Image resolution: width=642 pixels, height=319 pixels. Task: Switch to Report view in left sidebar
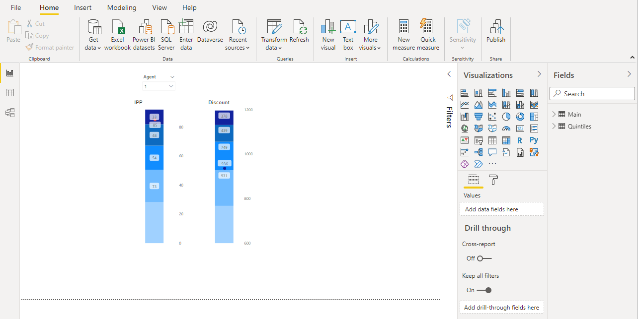coord(10,73)
